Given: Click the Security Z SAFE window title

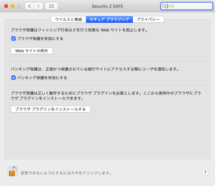Looking at the screenshot, I should click(107, 6).
